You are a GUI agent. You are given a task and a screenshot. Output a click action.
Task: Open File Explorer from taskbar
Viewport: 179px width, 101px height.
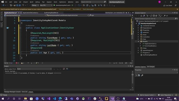[x=25, y=98]
